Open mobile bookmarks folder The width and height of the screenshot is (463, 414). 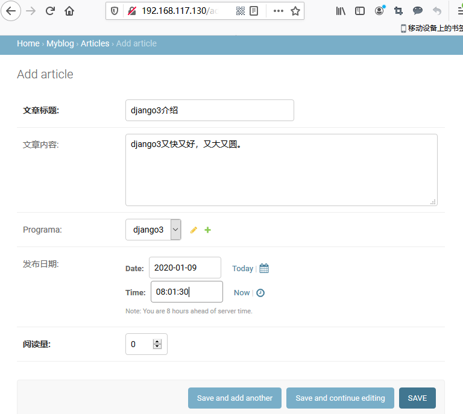point(432,28)
